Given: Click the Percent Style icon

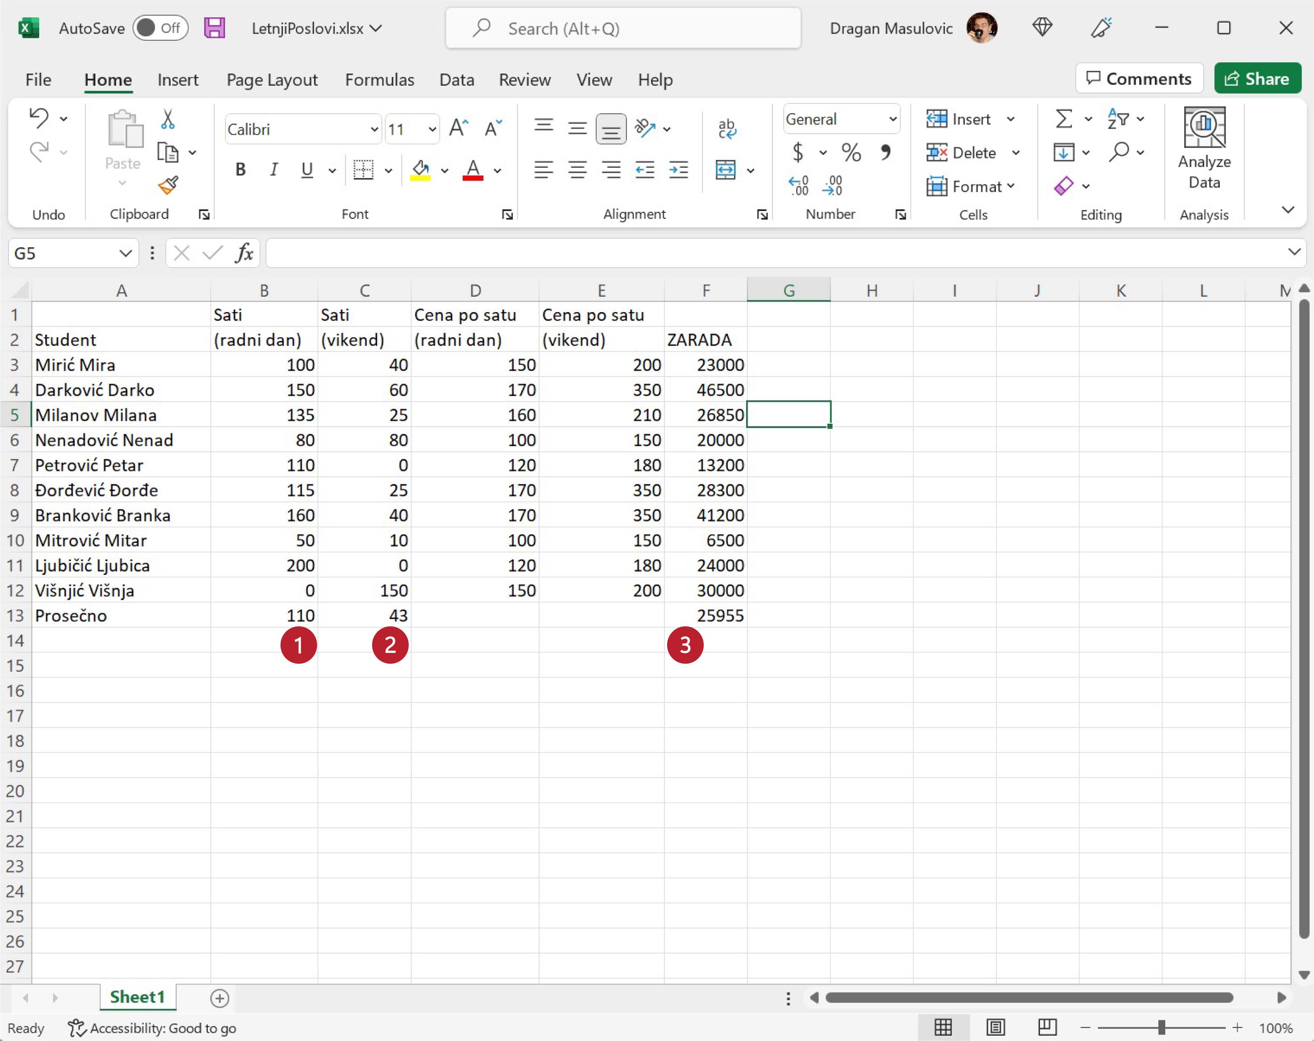Looking at the screenshot, I should [x=851, y=152].
